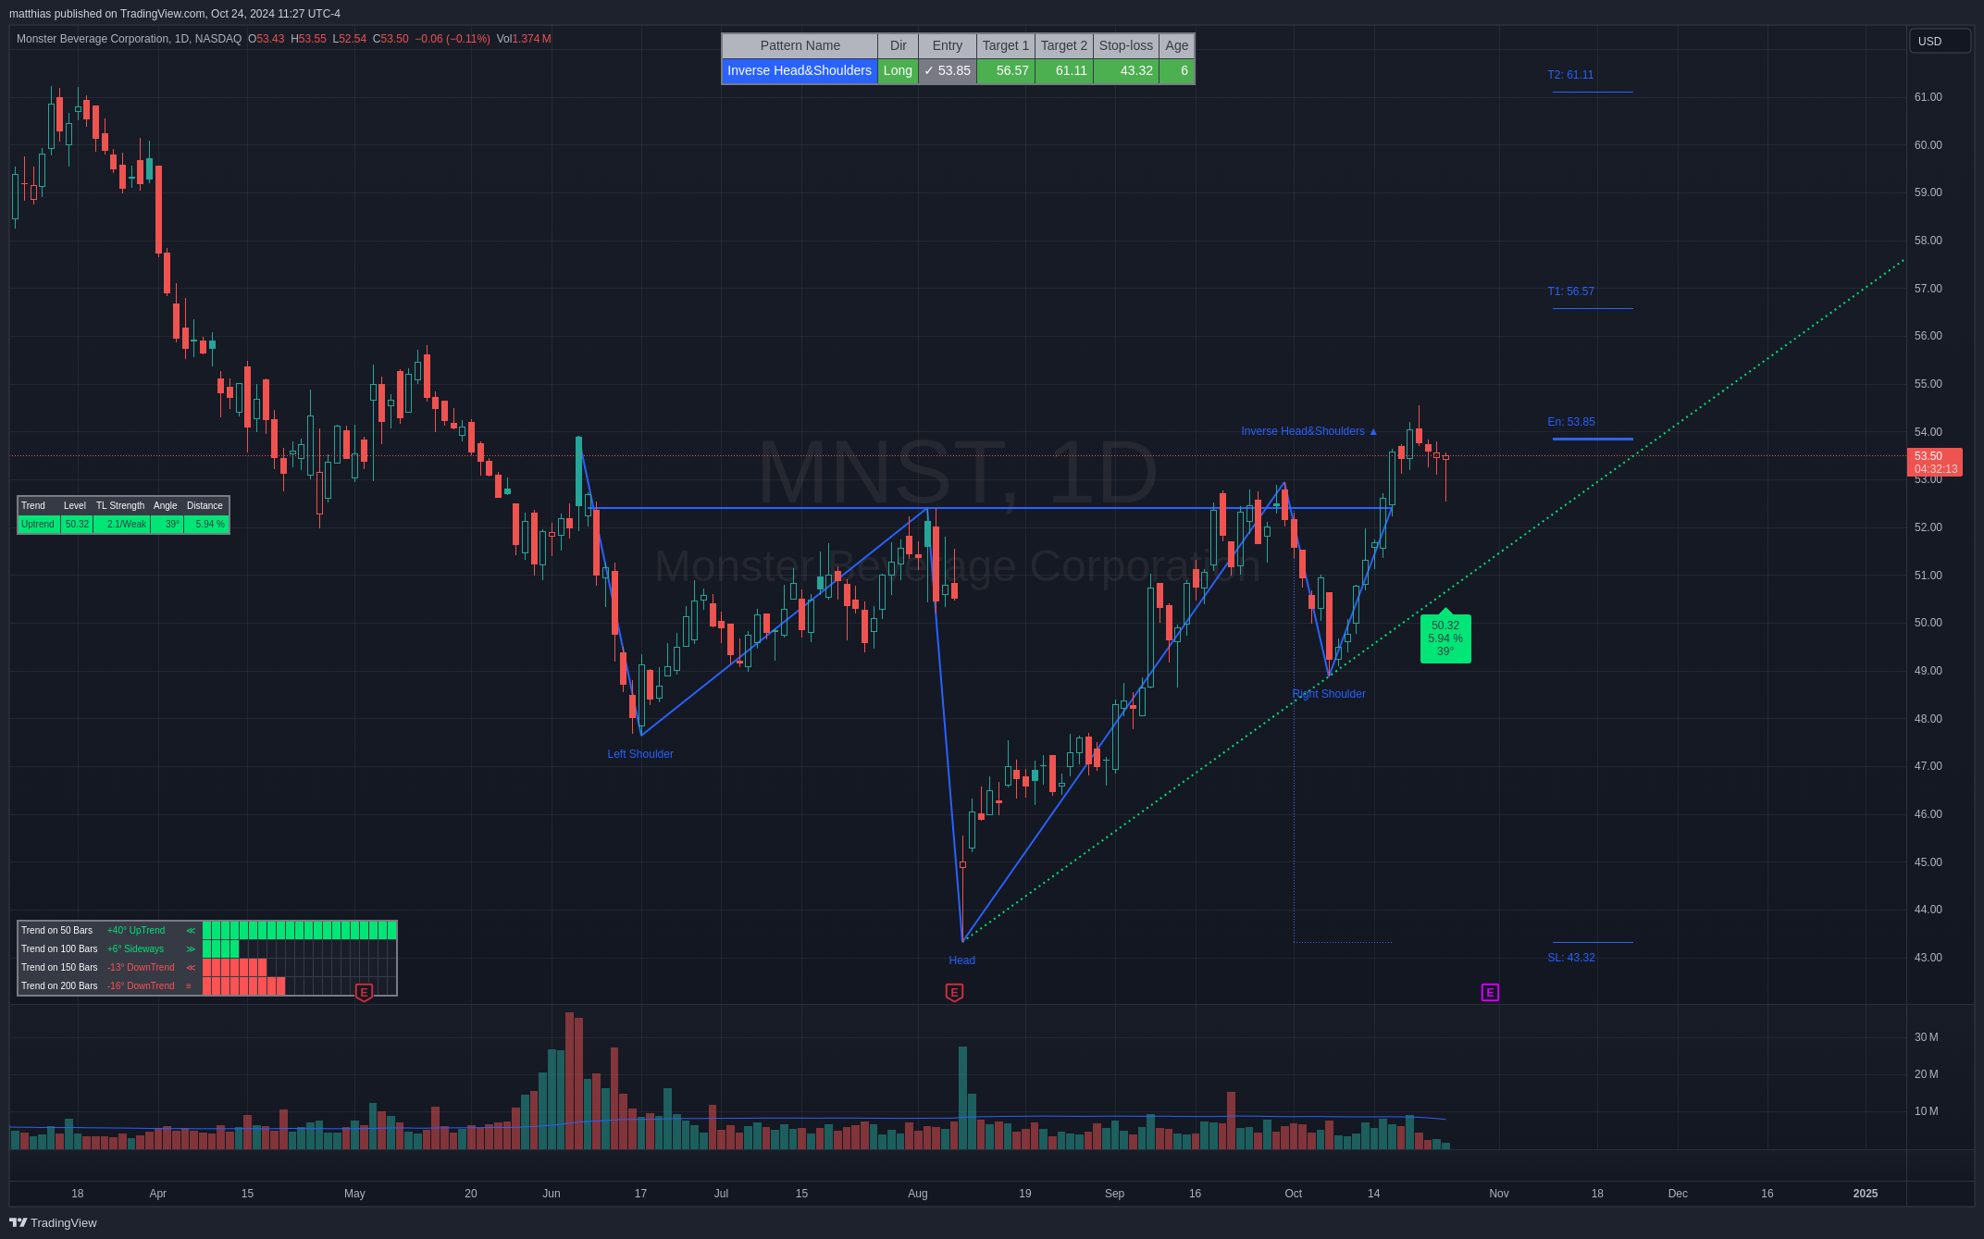Screen dimensions: 1984x1239
Task: Click the Trend on 100 Bars row
Action: pos(207,948)
